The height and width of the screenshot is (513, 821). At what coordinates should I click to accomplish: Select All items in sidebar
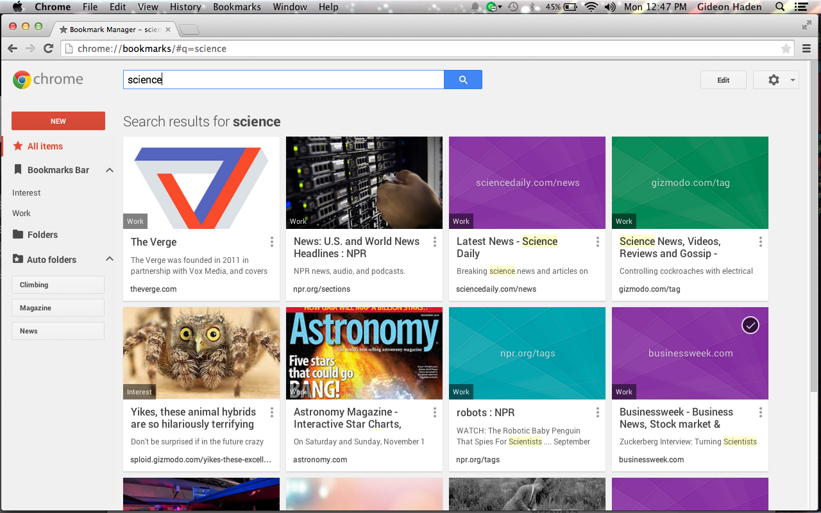(45, 146)
